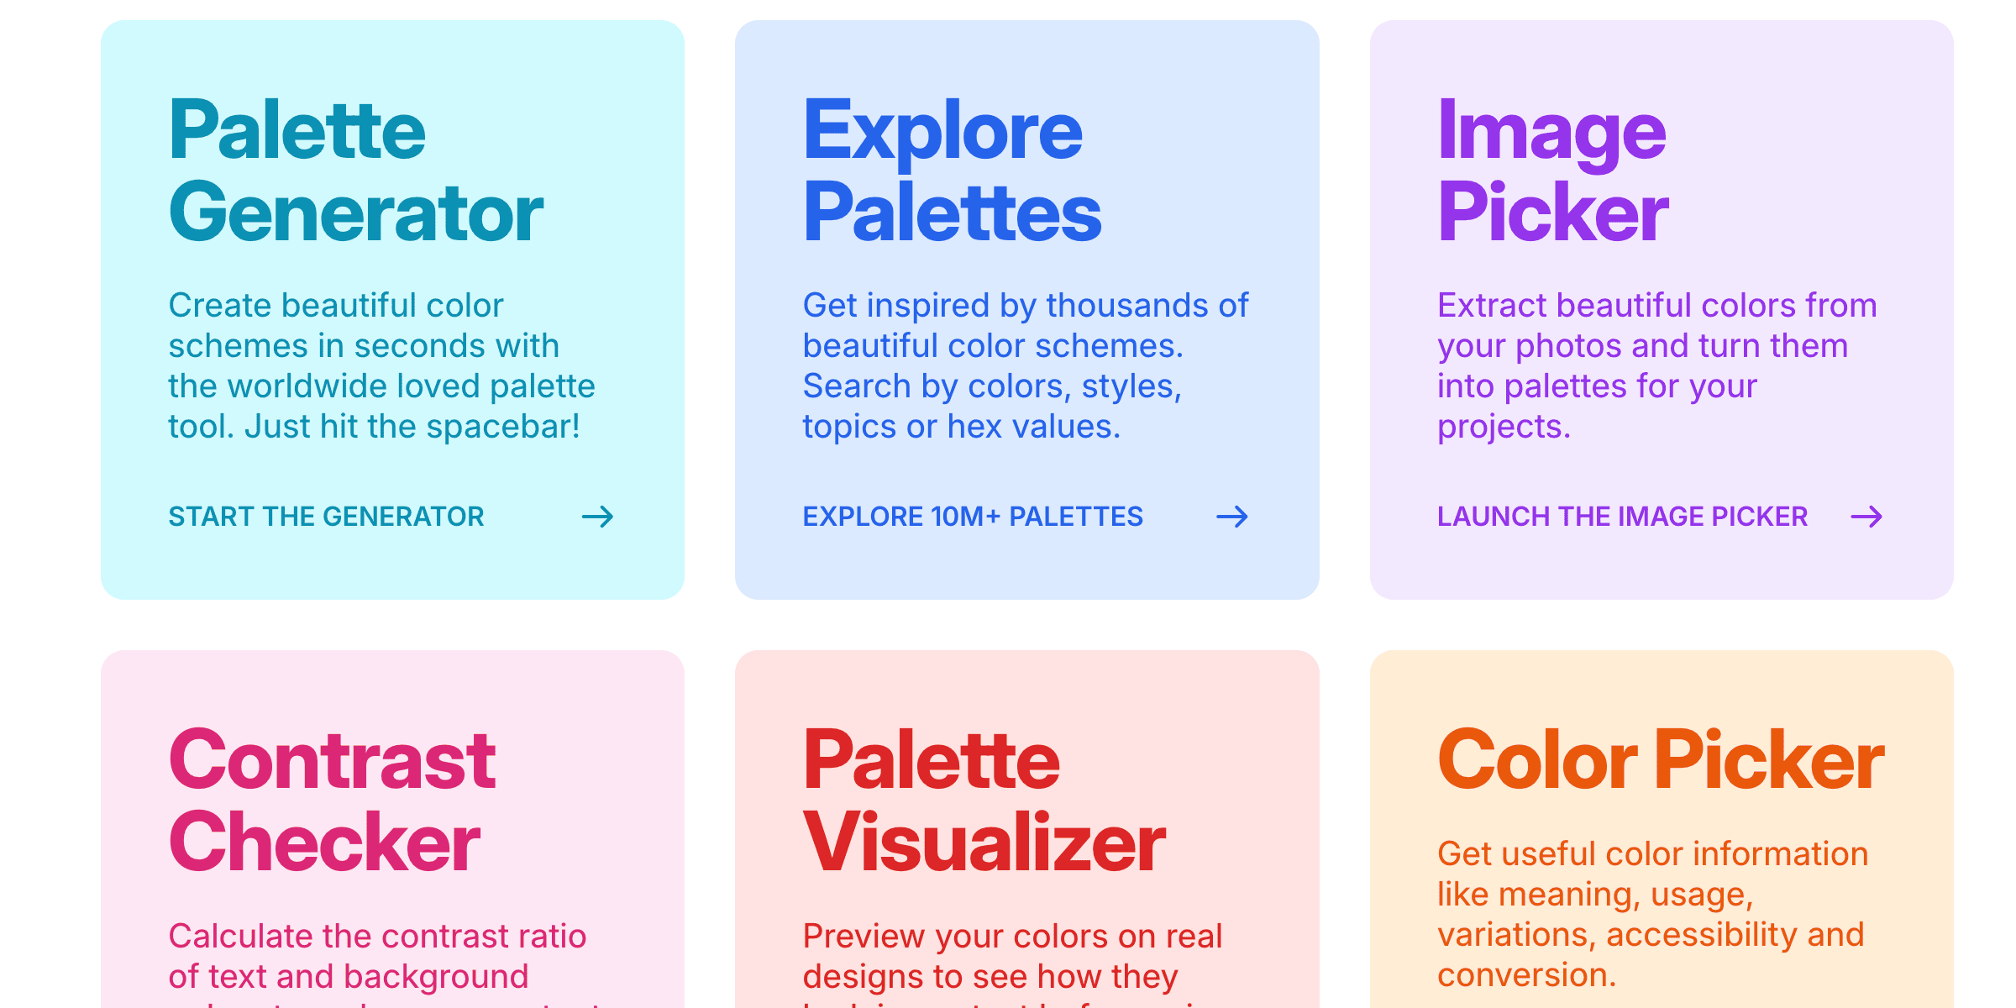Click the purple Image Picker heading
The width and height of the screenshot is (2016, 1008).
click(x=1552, y=171)
